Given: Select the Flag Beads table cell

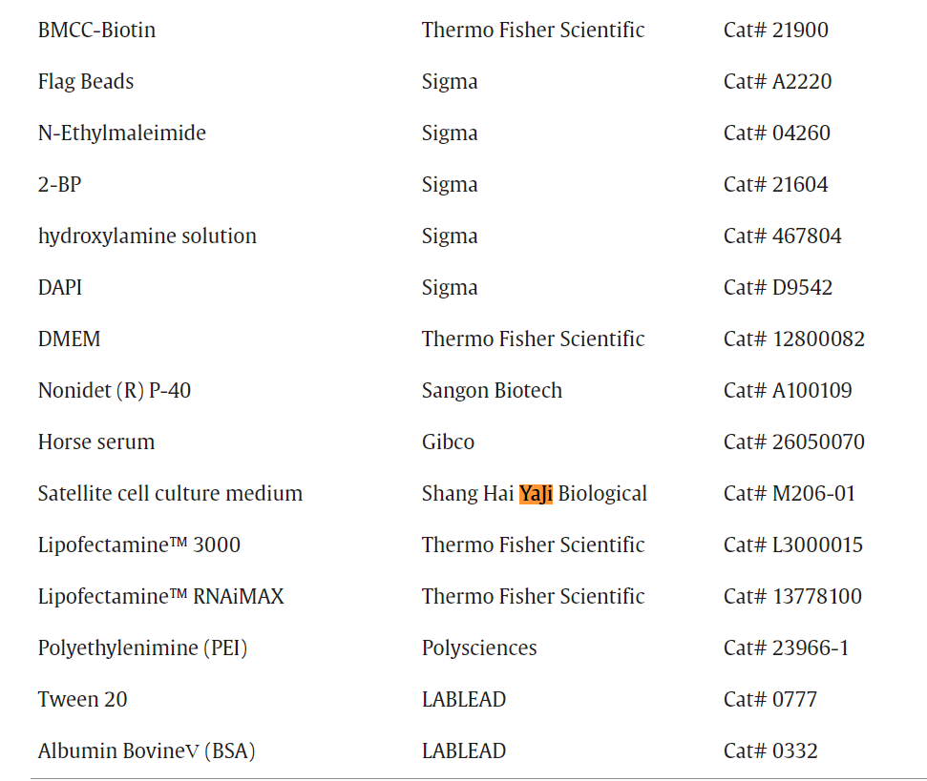Looking at the screenshot, I should (x=86, y=82).
